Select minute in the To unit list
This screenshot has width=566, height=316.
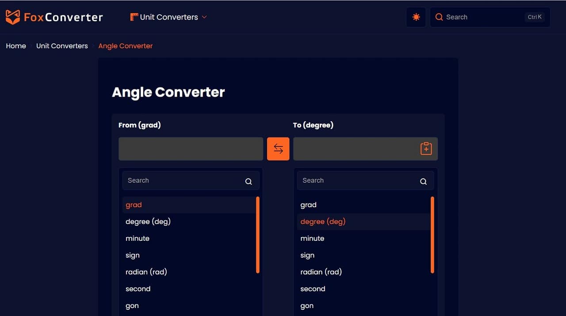[312, 238]
